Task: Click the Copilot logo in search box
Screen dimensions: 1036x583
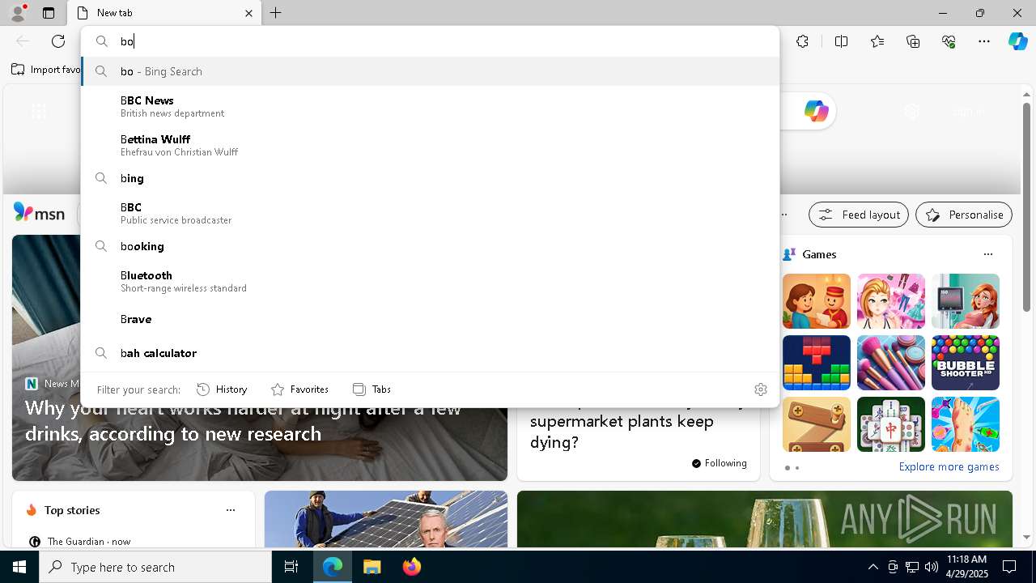Action: (816, 111)
